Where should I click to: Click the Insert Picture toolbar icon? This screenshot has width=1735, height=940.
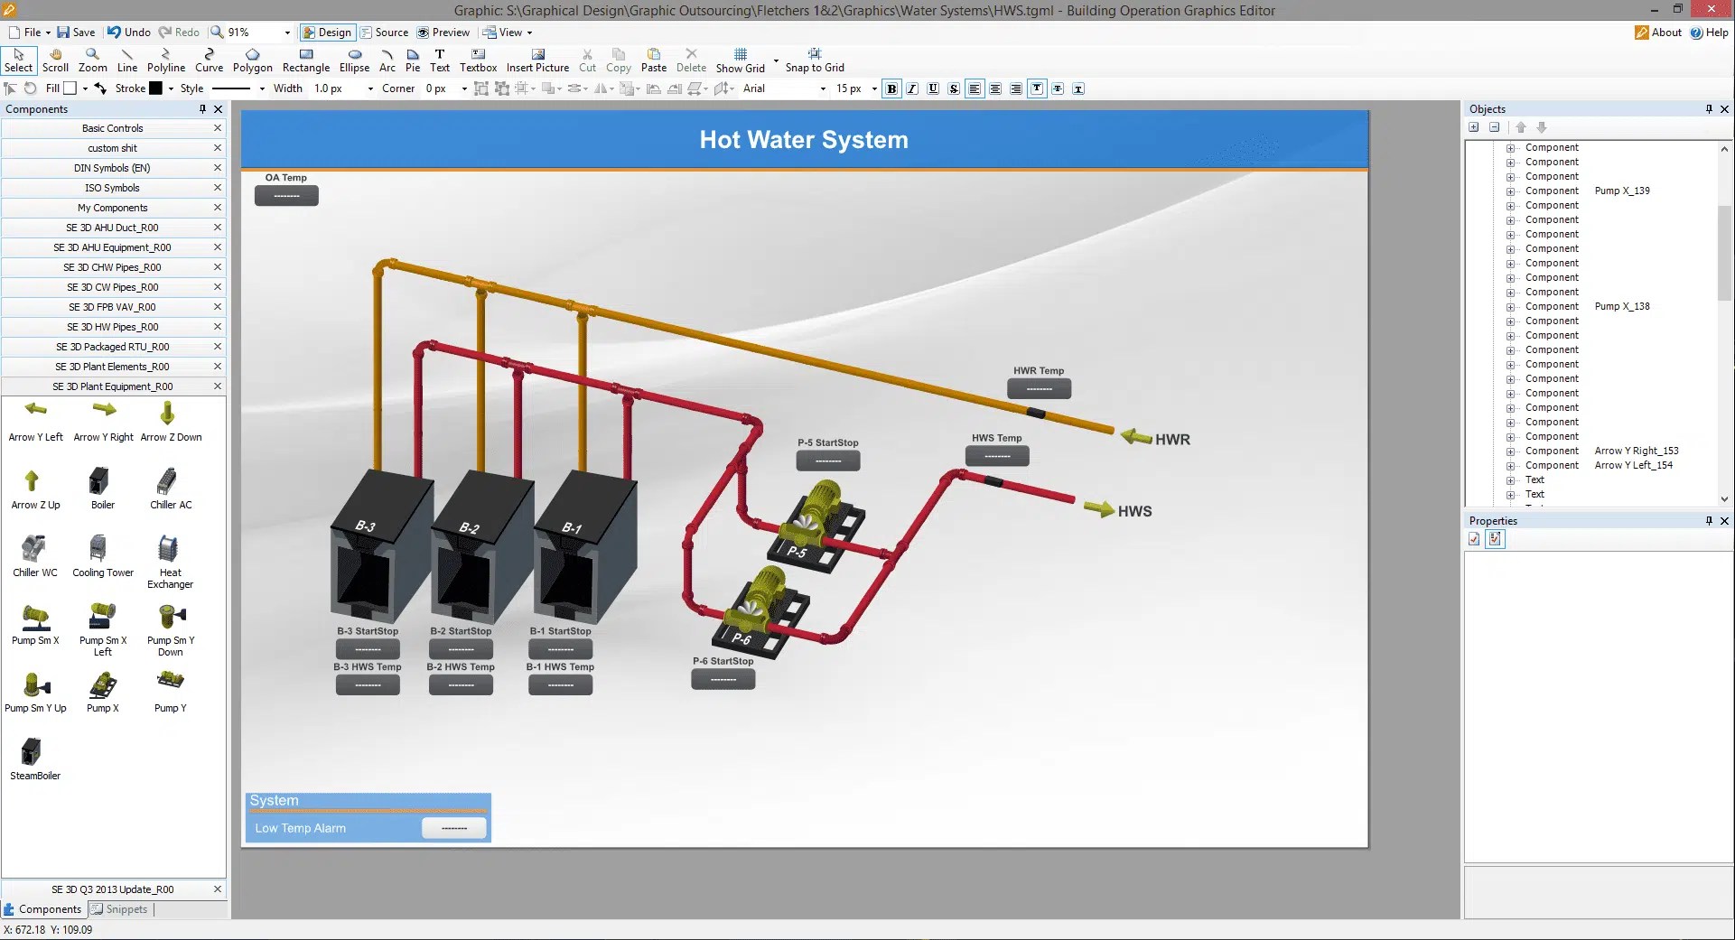536,60
